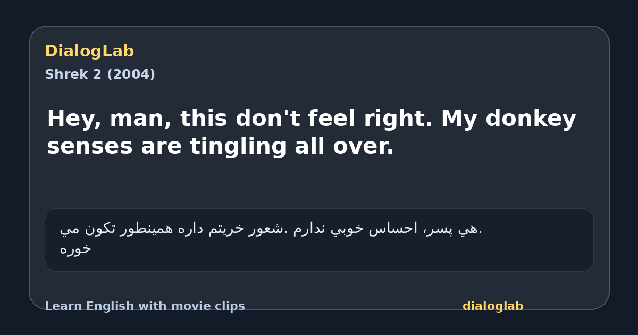Click the year "(2004)" in the subtitle

131,74
